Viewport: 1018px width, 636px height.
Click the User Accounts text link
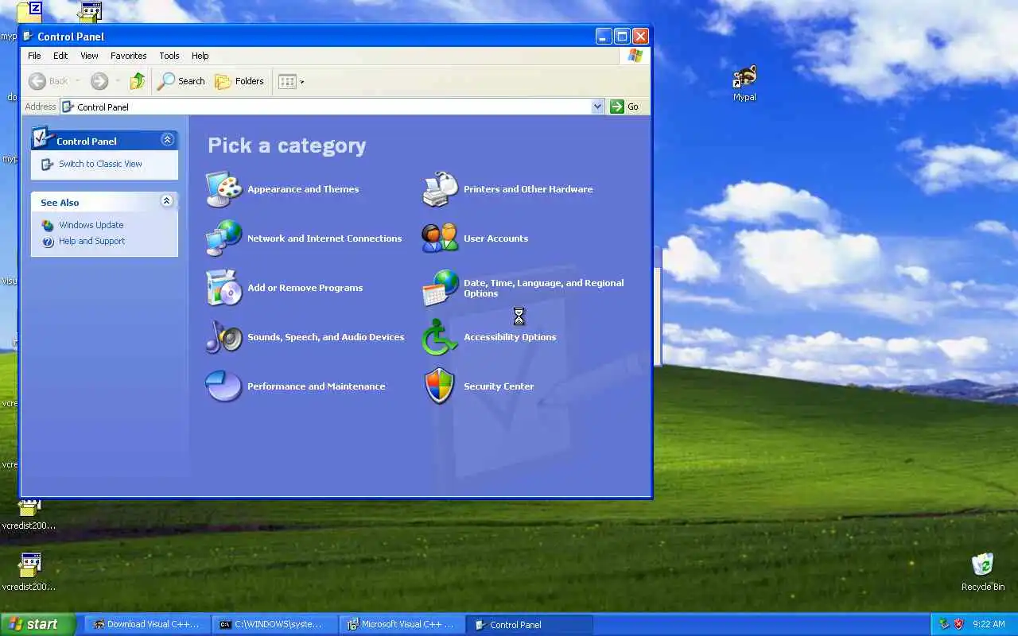click(495, 238)
